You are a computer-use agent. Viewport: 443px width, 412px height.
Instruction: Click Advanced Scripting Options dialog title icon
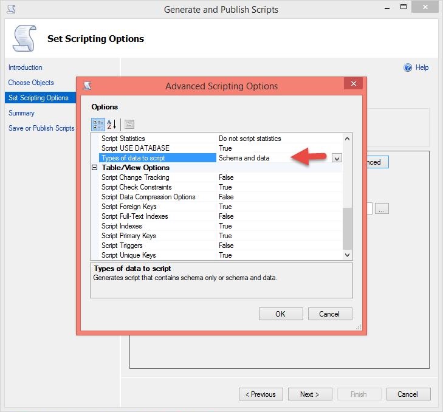[87, 85]
